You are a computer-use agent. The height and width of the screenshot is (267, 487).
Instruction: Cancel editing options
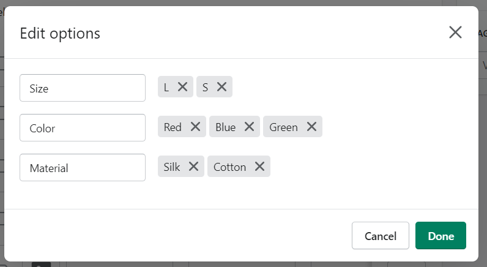click(x=381, y=236)
